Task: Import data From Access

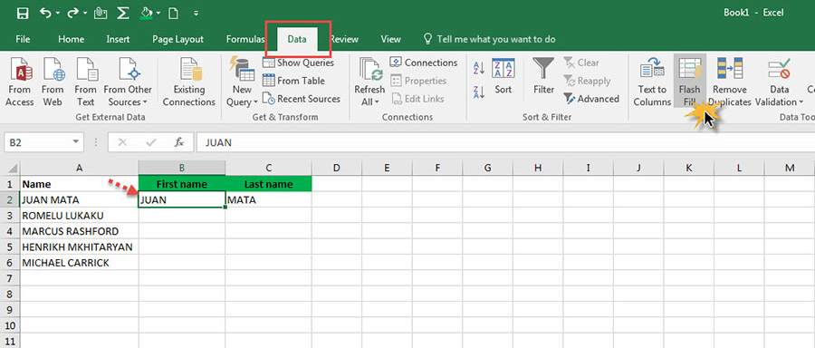Action: point(19,82)
